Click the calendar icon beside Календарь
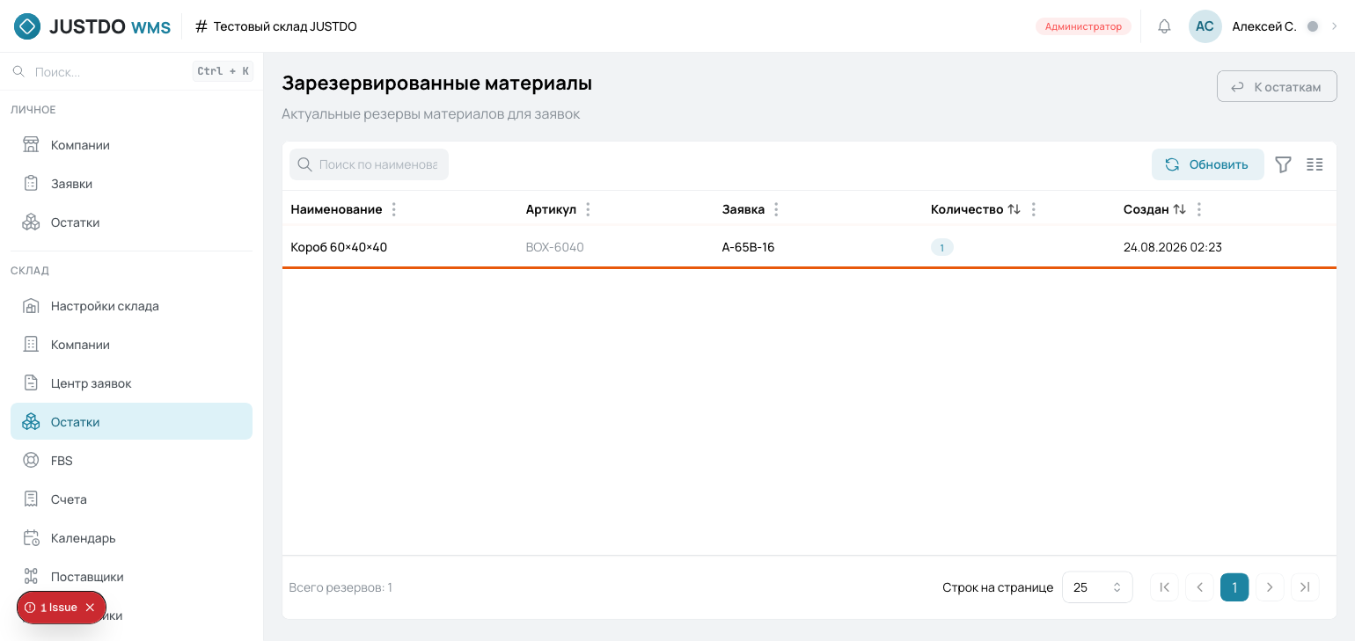This screenshot has height=641, width=1355. tap(31, 538)
